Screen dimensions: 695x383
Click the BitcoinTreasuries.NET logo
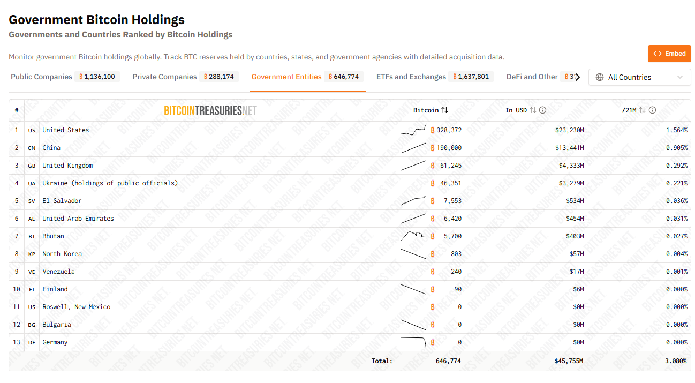pos(210,110)
